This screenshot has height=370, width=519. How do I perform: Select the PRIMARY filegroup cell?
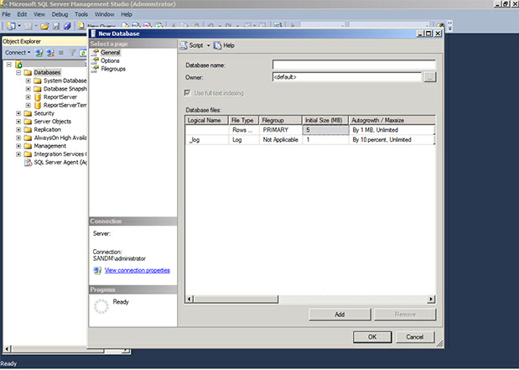pos(281,130)
